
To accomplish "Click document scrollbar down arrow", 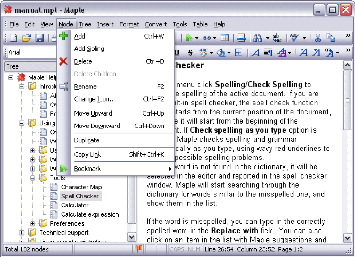I will tap(348, 238).
